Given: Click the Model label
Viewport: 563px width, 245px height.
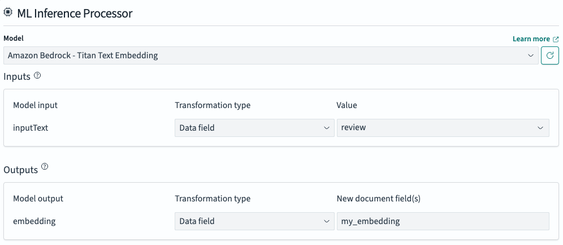Looking at the screenshot, I should pos(14,38).
